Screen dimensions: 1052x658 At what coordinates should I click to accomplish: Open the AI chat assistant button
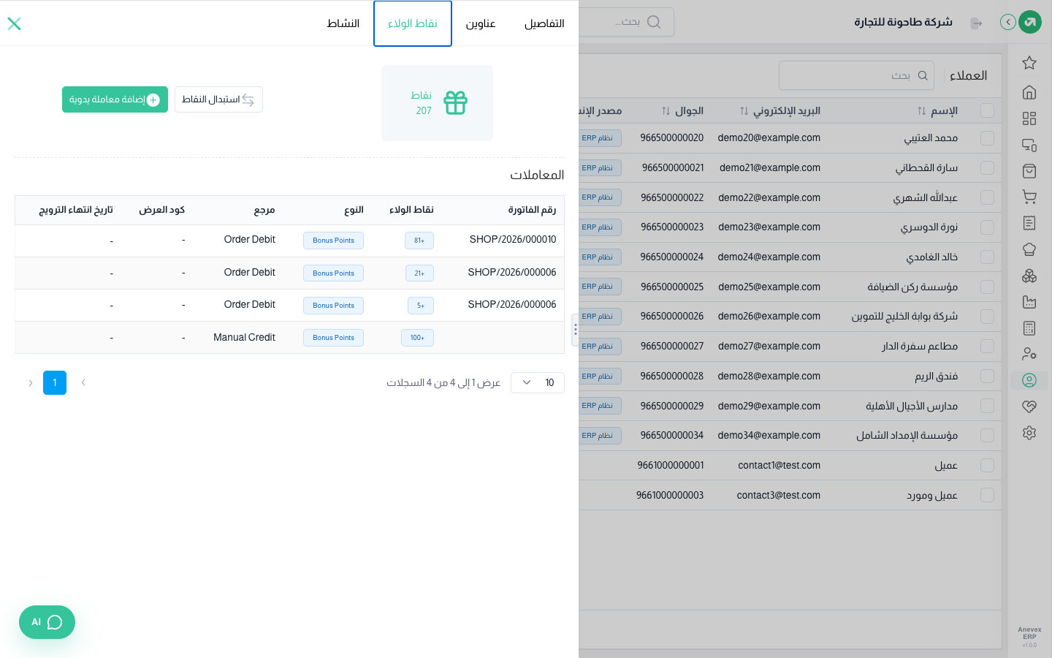click(47, 622)
